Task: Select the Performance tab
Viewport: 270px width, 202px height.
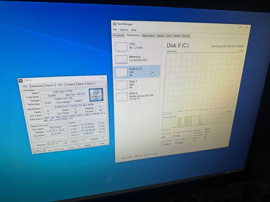Action: pyautogui.click(x=133, y=35)
